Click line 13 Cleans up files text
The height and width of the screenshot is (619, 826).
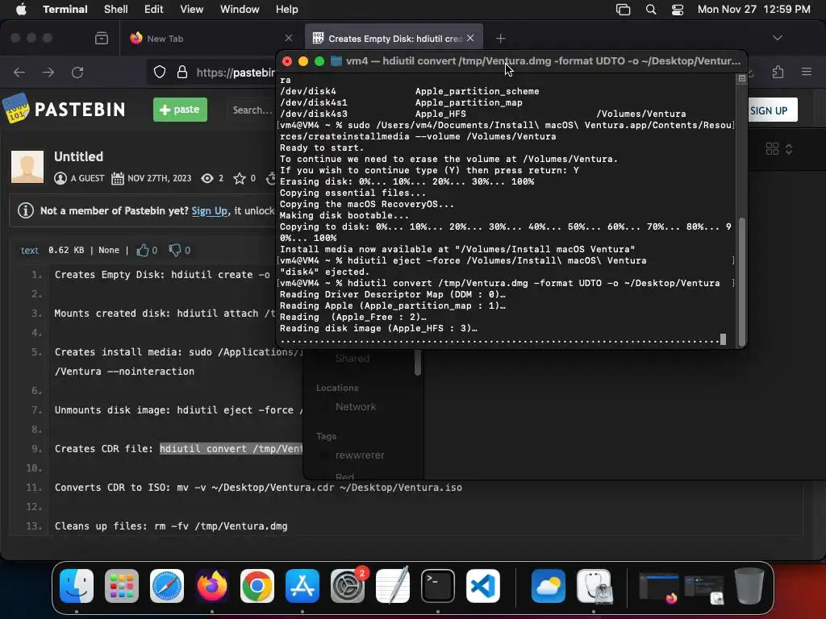[x=171, y=526]
